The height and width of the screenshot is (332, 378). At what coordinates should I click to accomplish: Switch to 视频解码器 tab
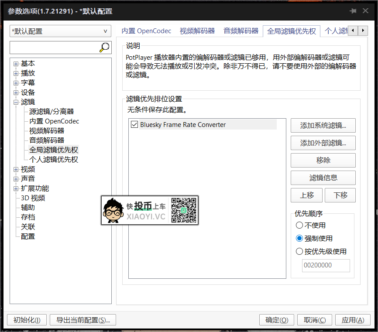pos(197,31)
